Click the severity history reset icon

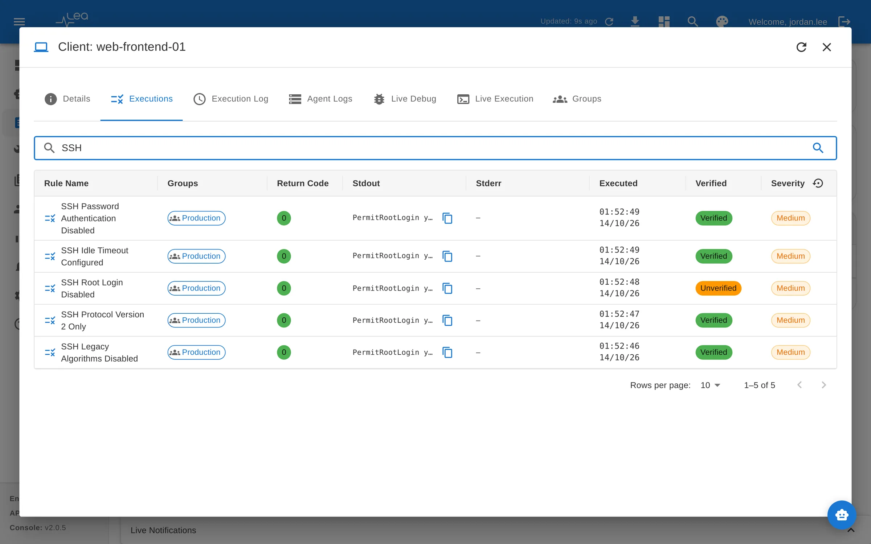tap(818, 183)
